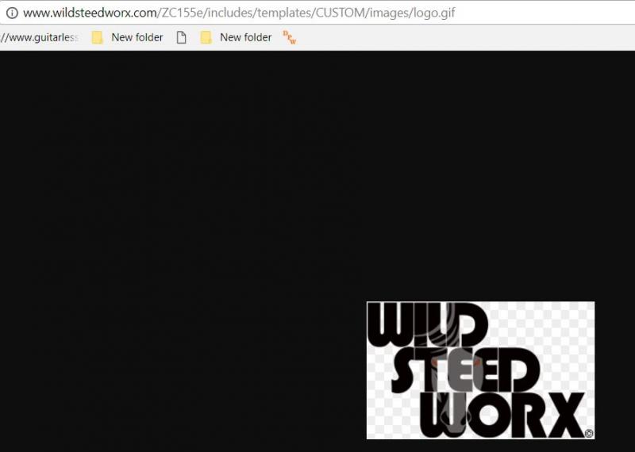Open the blank page document bookmark icon
The image size is (635, 452).
pos(182,37)
